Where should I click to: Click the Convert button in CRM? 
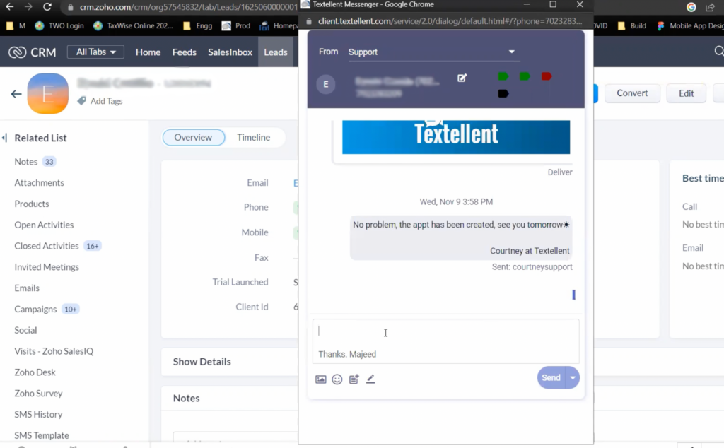coord(632,93)
